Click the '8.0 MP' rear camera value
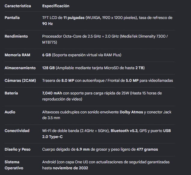 pyautogui.click(x=68, y=81)
